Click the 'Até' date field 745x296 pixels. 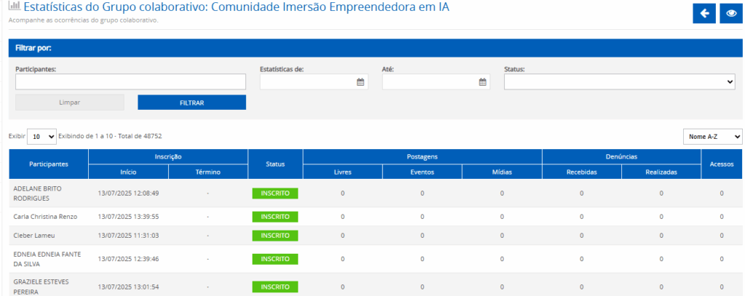tap(429, 82)
